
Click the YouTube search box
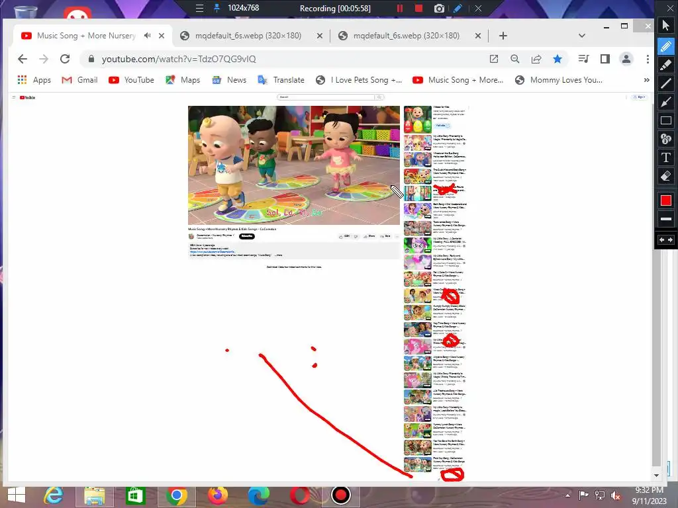click(x=326, y=97)
